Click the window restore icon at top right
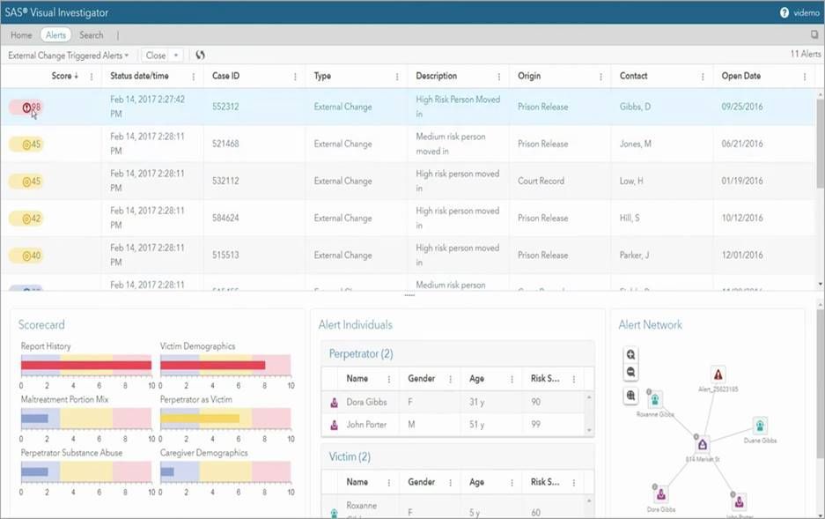 click(814, 34)
